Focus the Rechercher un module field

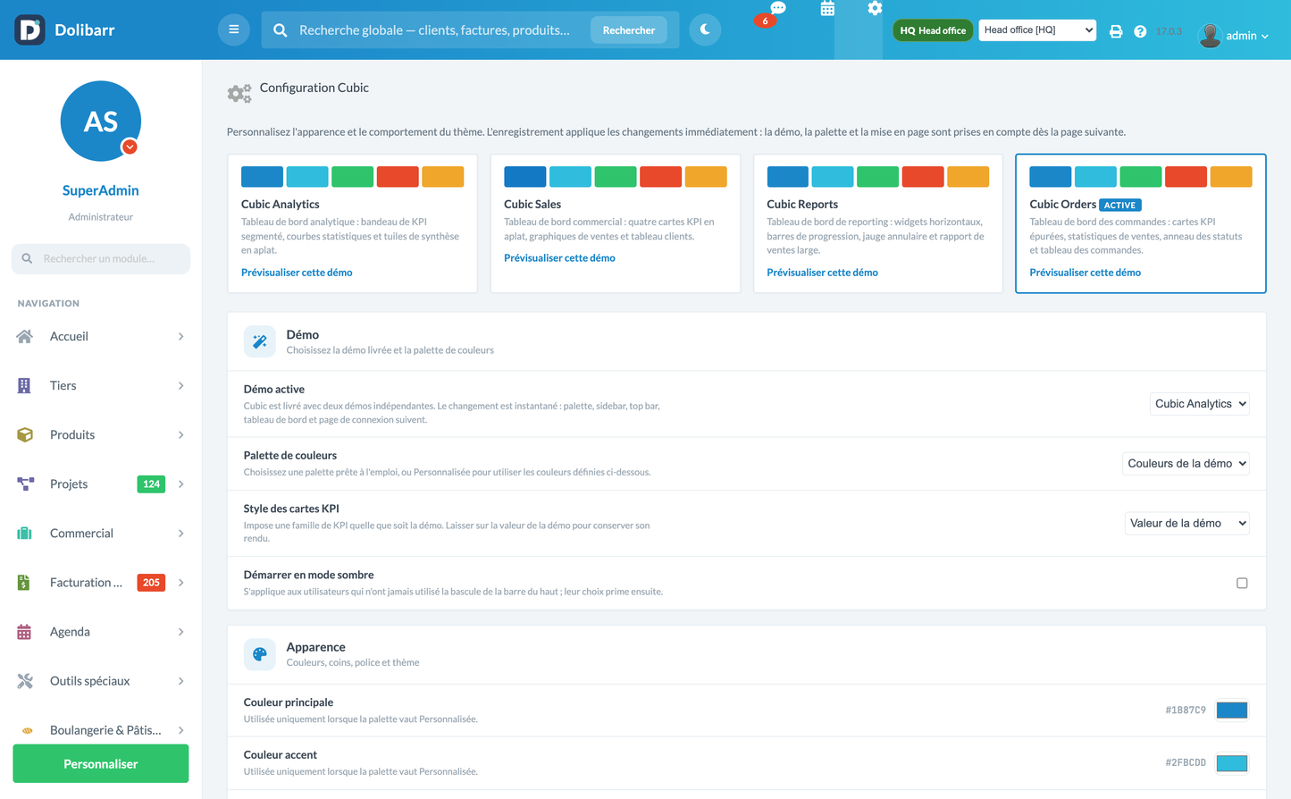101,258
